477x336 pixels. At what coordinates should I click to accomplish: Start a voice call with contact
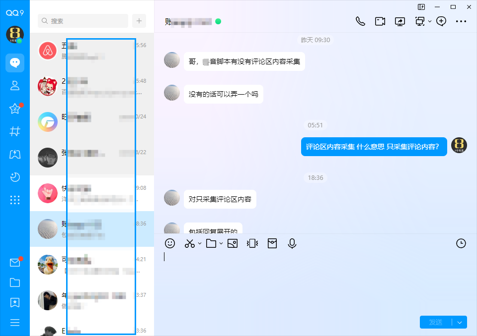click(360, 21)
